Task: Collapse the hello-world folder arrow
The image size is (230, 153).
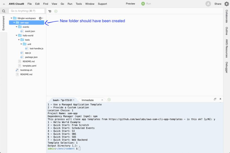Action: point(16,36)
